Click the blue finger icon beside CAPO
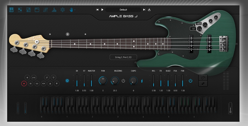This screenshot has height=126, width=248. click(x=142, y=81)
